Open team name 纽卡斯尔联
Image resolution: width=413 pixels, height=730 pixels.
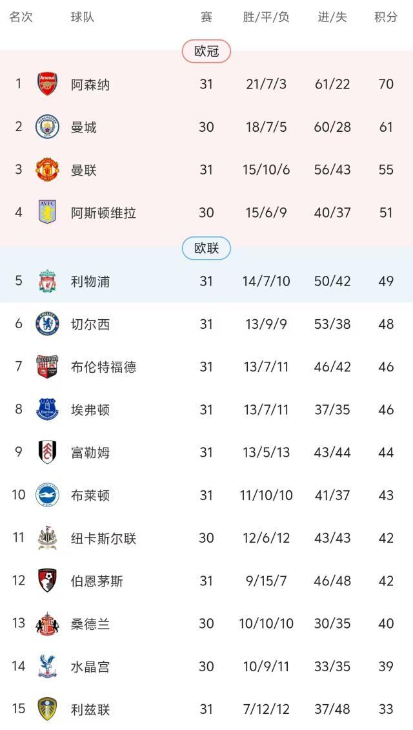(103, 538)
